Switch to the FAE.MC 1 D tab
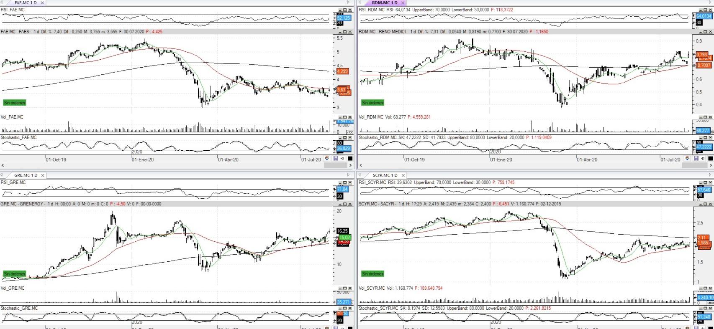 coord(25,3)
